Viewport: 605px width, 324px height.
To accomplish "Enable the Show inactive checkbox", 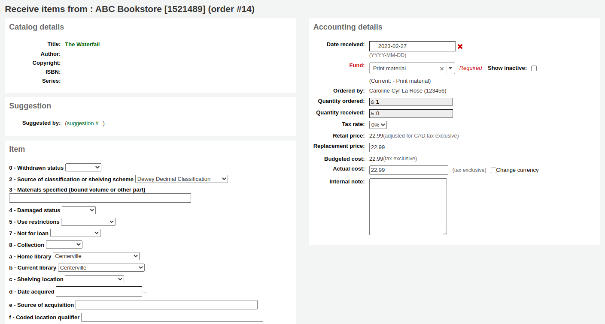I will [x=534, y=68].
